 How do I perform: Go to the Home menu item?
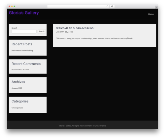tap(151, 14)
